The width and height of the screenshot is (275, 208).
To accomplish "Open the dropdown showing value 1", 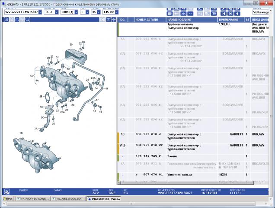I will click(87, 12).
